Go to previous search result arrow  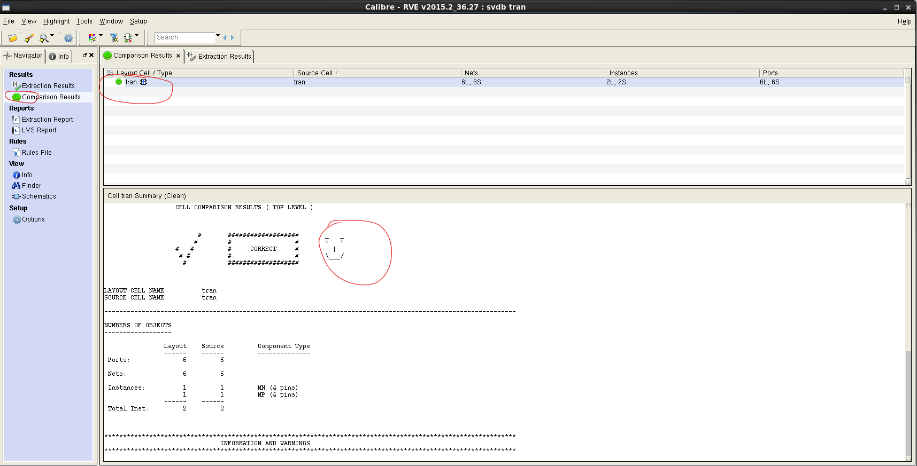coord(225,38)
